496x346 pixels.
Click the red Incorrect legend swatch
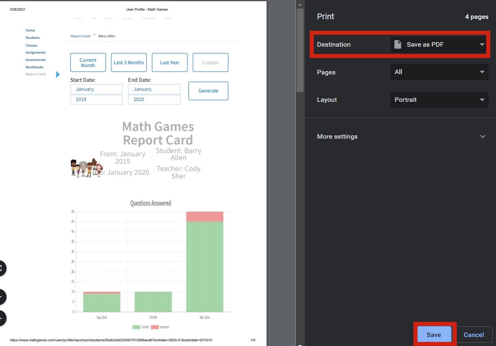click(x=155, y=327)
